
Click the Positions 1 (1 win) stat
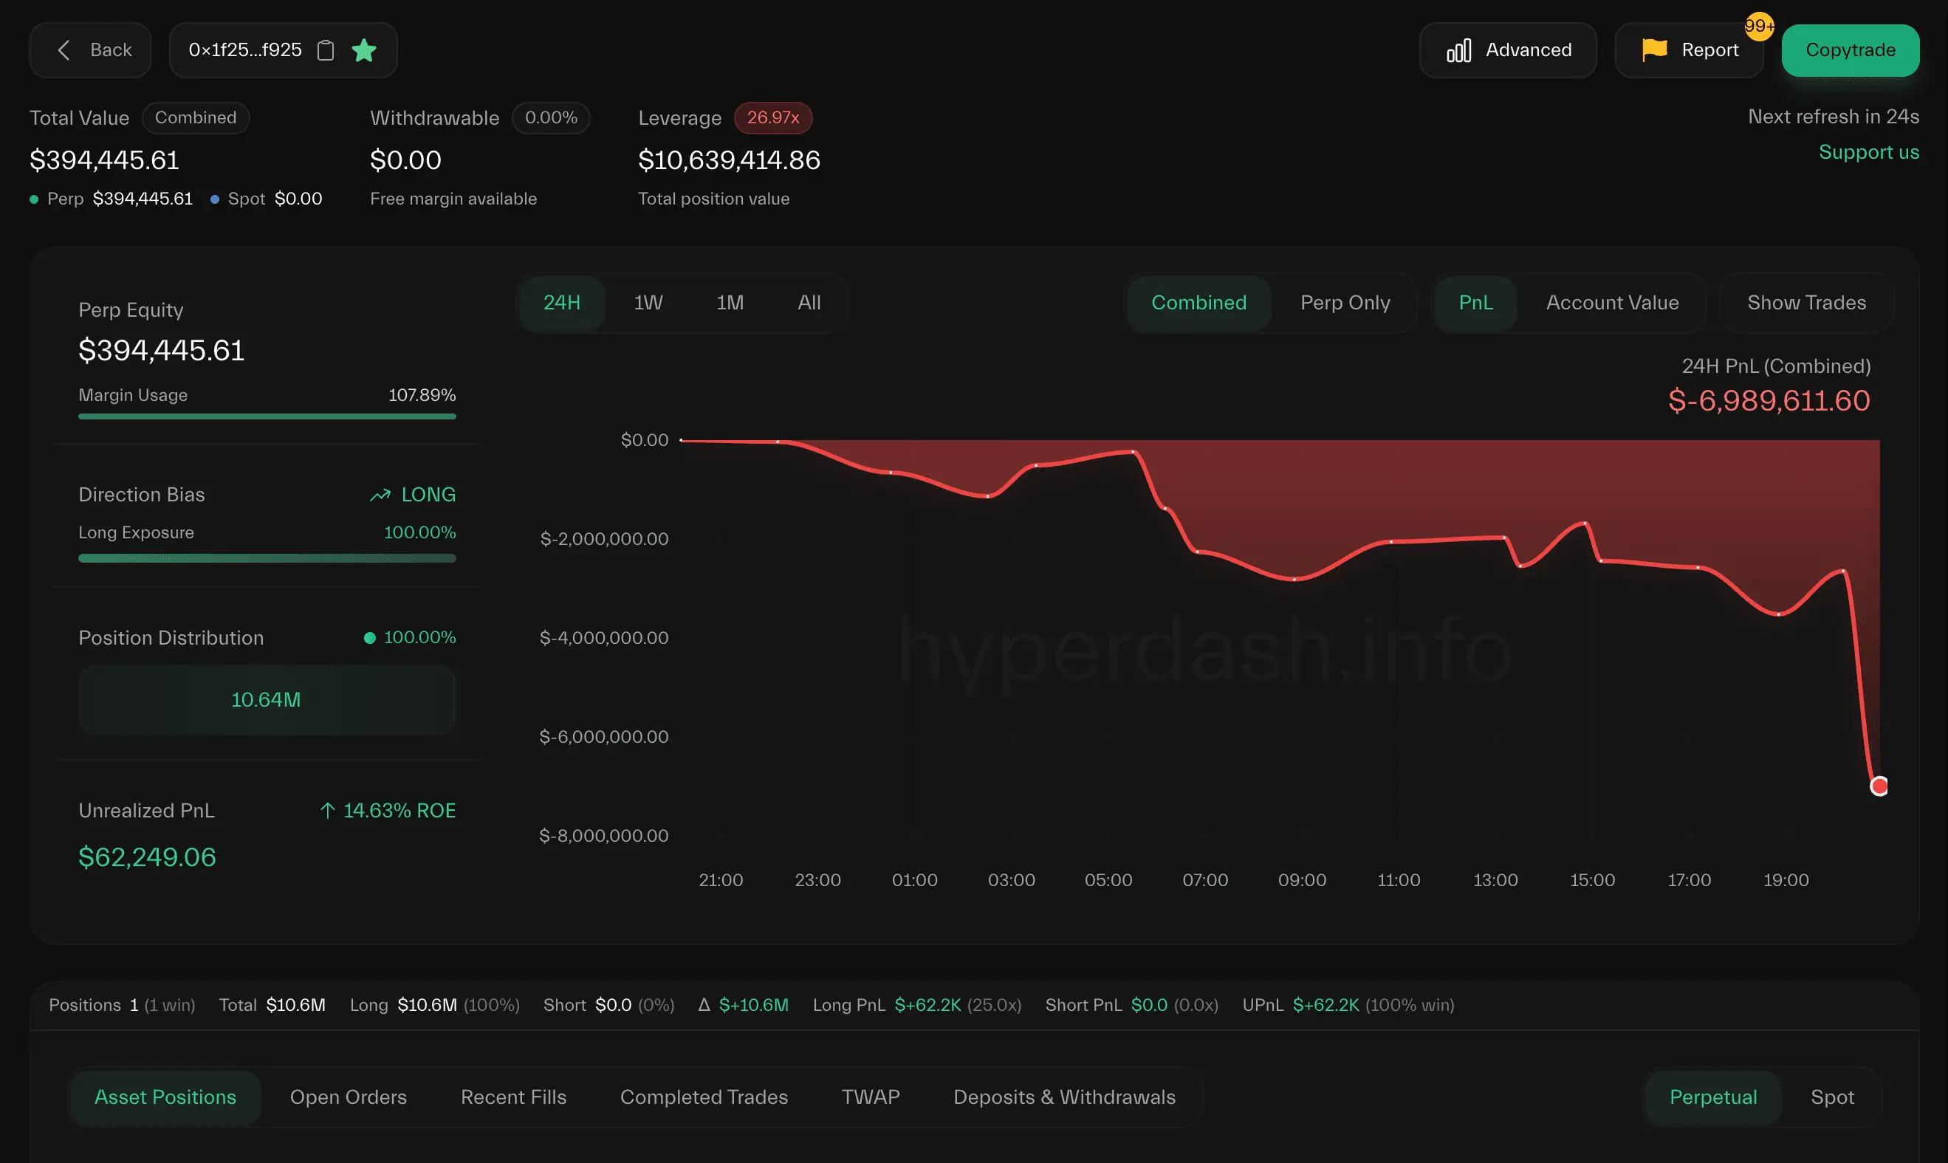pos(121,1005)
